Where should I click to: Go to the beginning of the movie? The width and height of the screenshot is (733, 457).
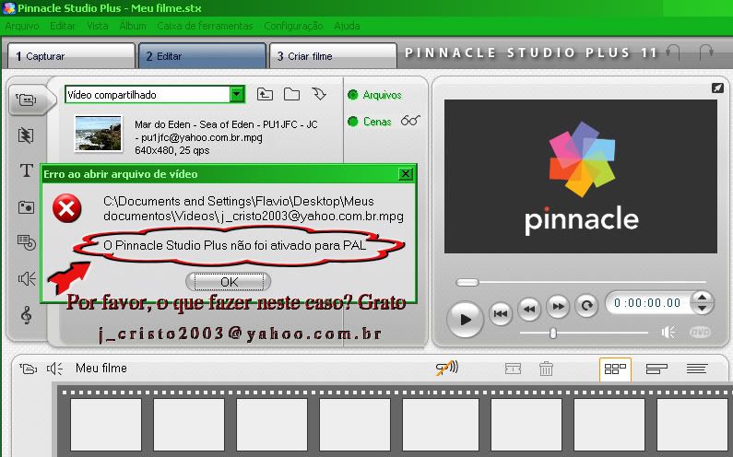tap(501, 313)
